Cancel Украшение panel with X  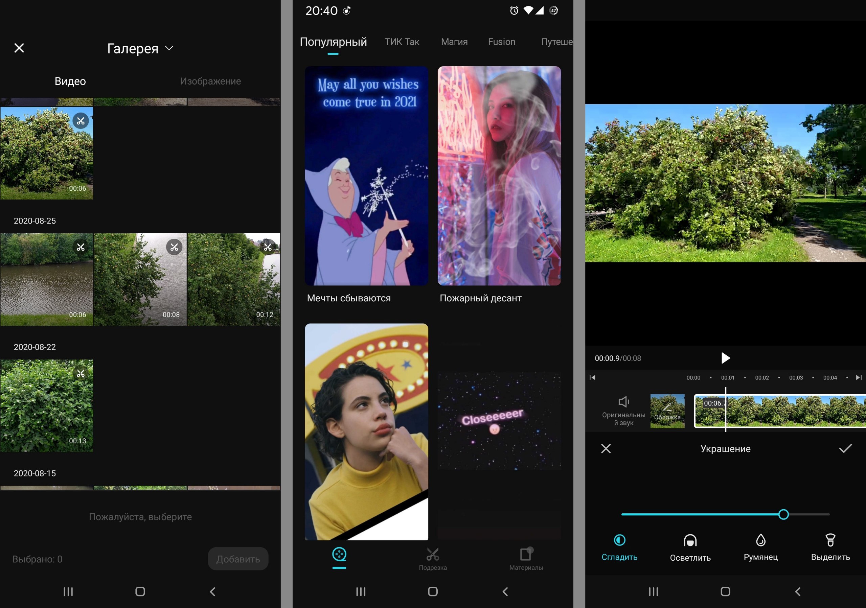click(606, 448)
